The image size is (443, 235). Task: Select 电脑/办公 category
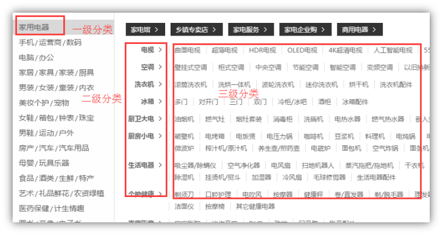coord(36,58)
